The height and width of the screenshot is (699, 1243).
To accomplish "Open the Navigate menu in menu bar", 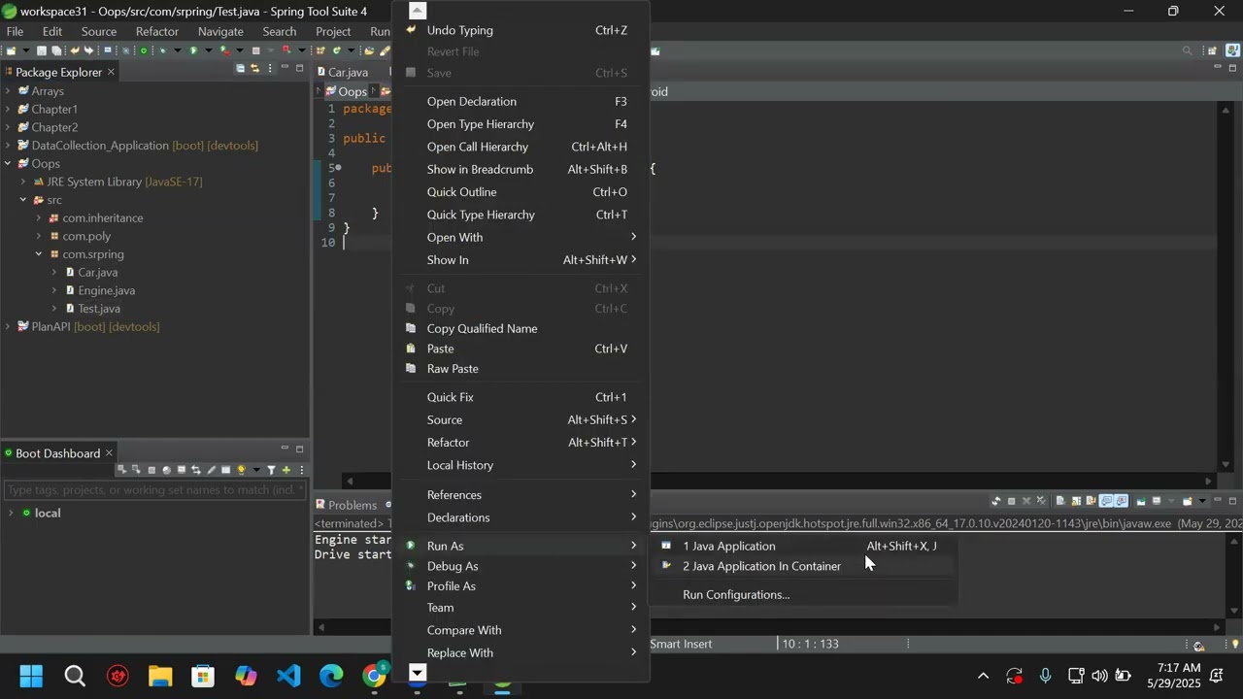I will [x=220, y=31].
